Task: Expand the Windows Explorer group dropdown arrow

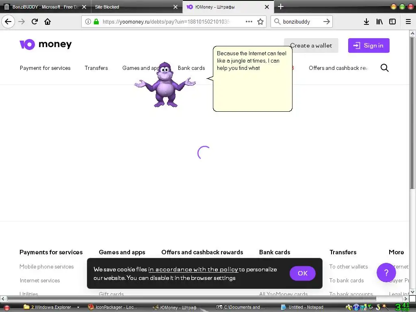Action: click(x=78, y=307)
